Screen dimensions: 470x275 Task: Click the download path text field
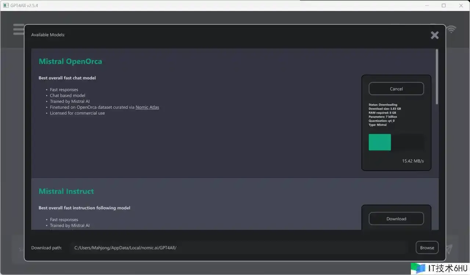coord(239,248)
